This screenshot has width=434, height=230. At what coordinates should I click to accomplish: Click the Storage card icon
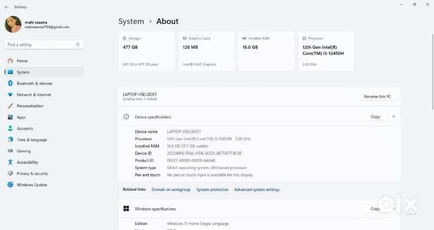(x=125, y=39)
